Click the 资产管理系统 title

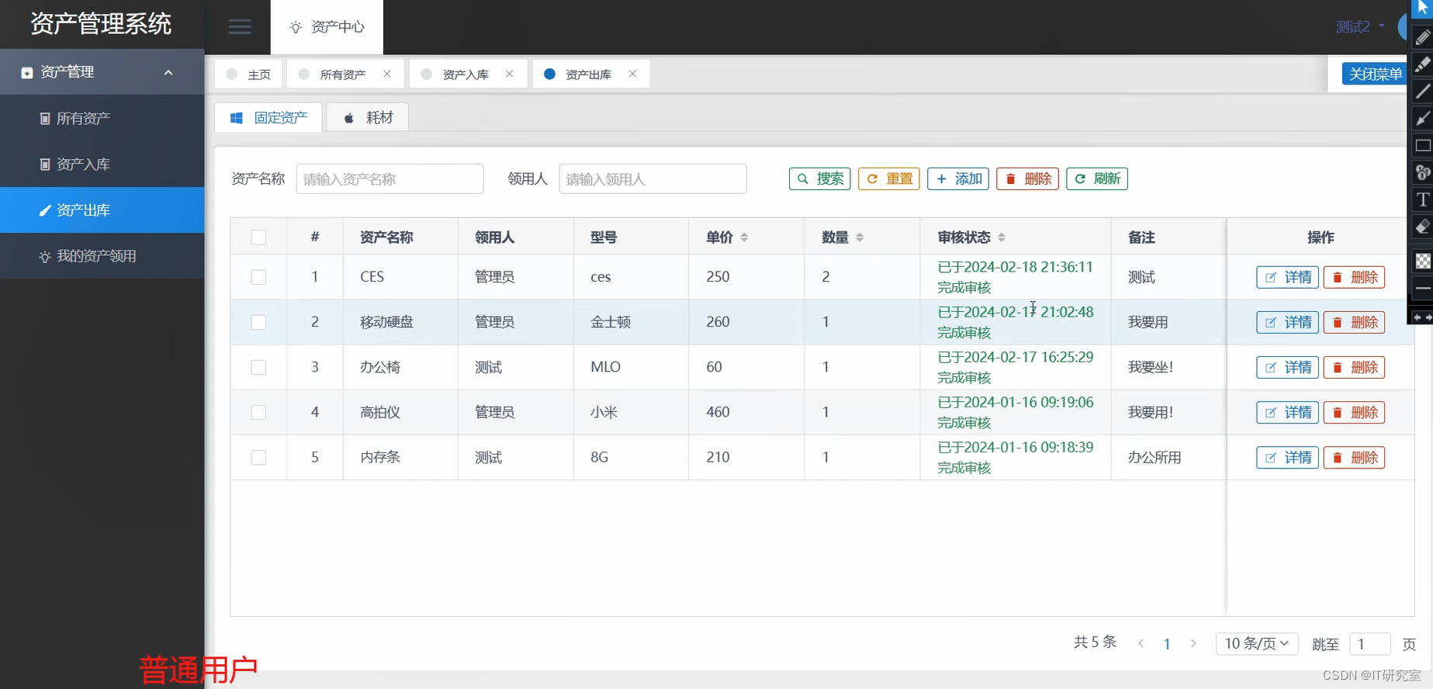point(101,24)
